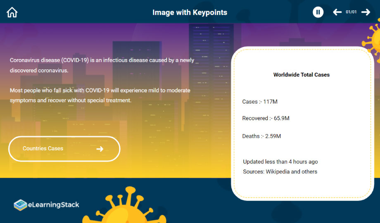Open the Countries Cases button
Viewport: 380px width, 223px height.
(x=64, y=149)
